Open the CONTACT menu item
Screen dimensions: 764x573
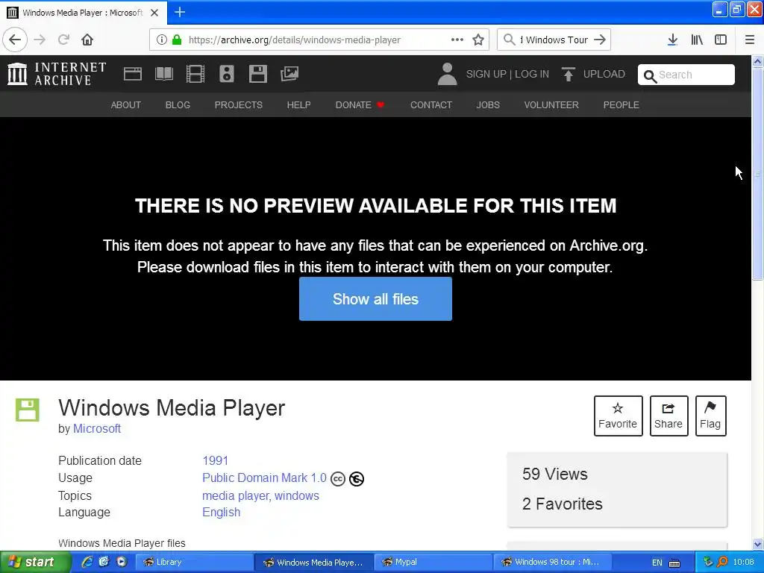tap(431, 104)
